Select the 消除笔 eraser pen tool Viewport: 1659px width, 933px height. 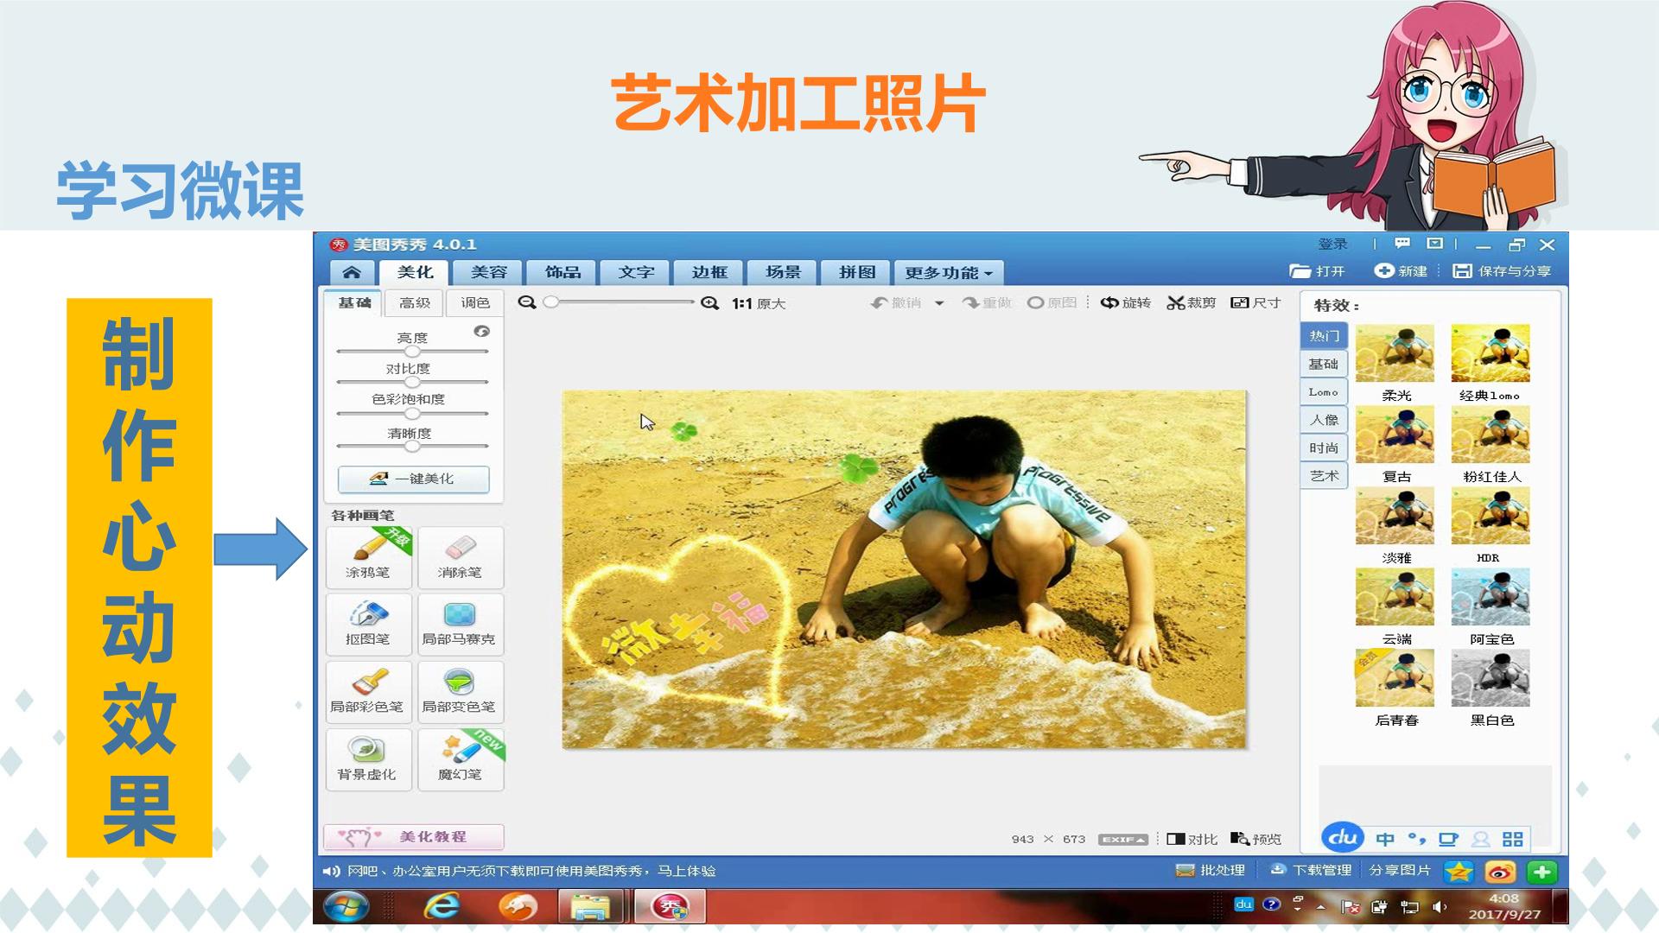coord(461,557)
